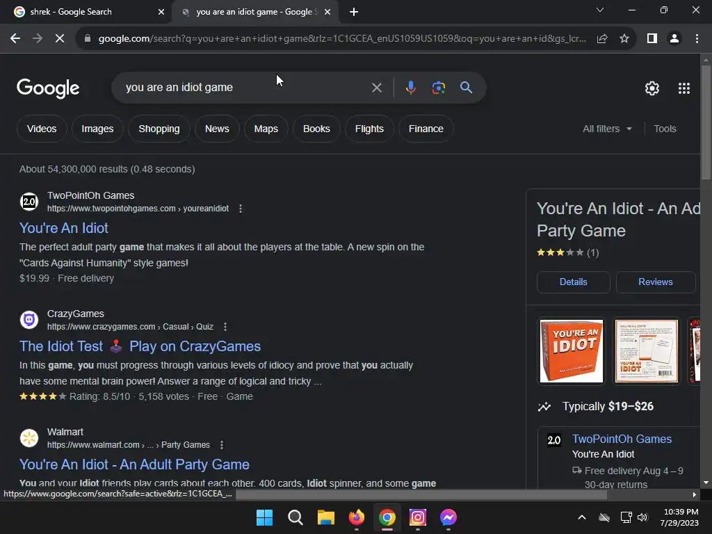
Task: Open the Tools options
Action: (665, 129)
